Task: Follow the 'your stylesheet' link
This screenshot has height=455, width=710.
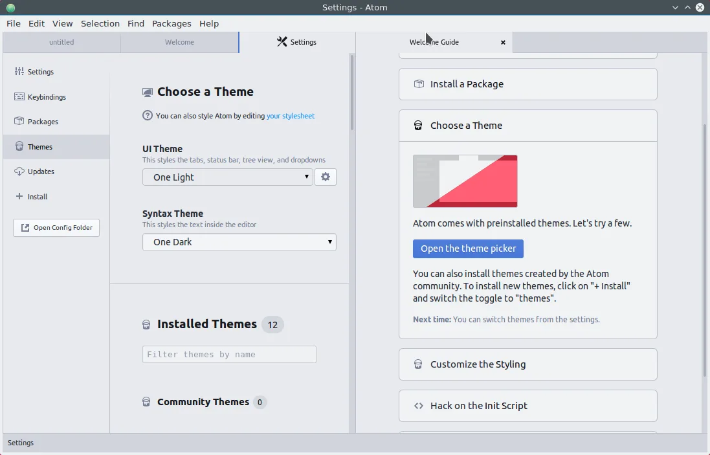Action: tap(290, 116)
